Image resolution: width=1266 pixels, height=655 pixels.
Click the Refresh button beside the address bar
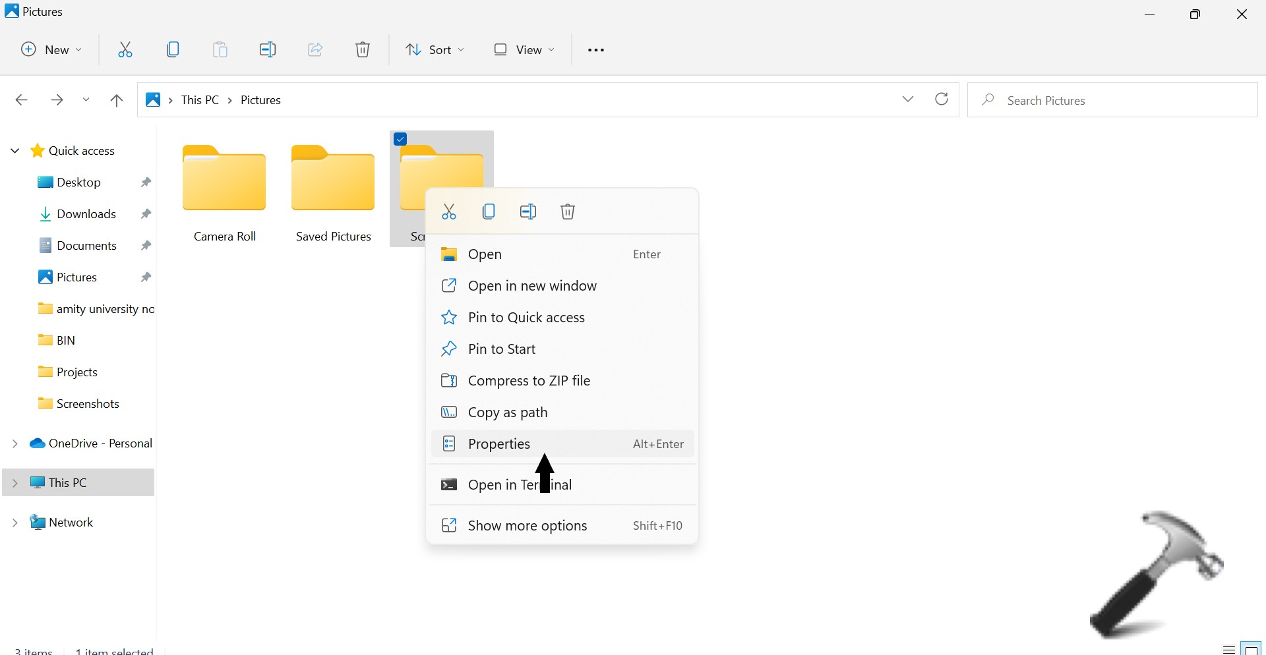click(x=942, y=100)
